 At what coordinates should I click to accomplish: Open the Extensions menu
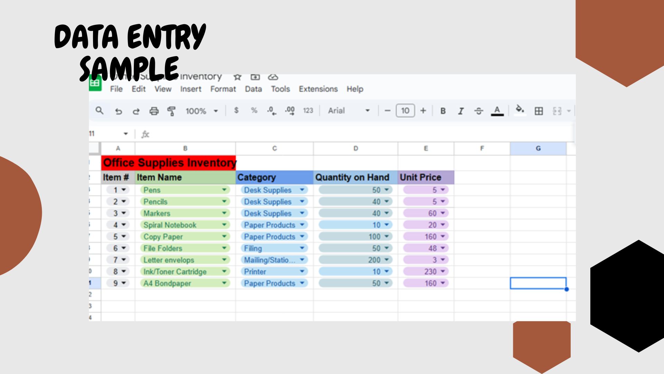pyautogui.click(x=318, y=89)
